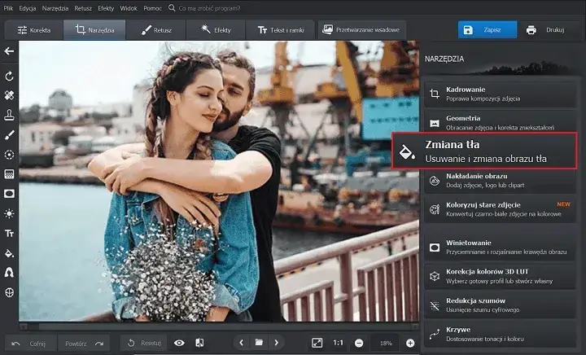Select the sun brightness tool icon
This screenshot has height=355, width=586.
(x=9, y=213)
